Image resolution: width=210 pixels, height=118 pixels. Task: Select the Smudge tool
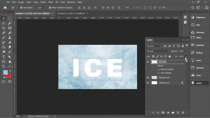pyautogui.click(x=10, y=47)
